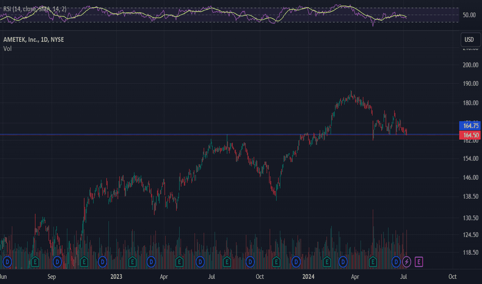
Task: Click the red 164.50 price label
Action: tap(470, 135)
